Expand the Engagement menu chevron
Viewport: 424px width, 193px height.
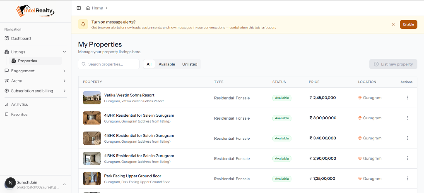pyautogui.click(x=64, y=71)
